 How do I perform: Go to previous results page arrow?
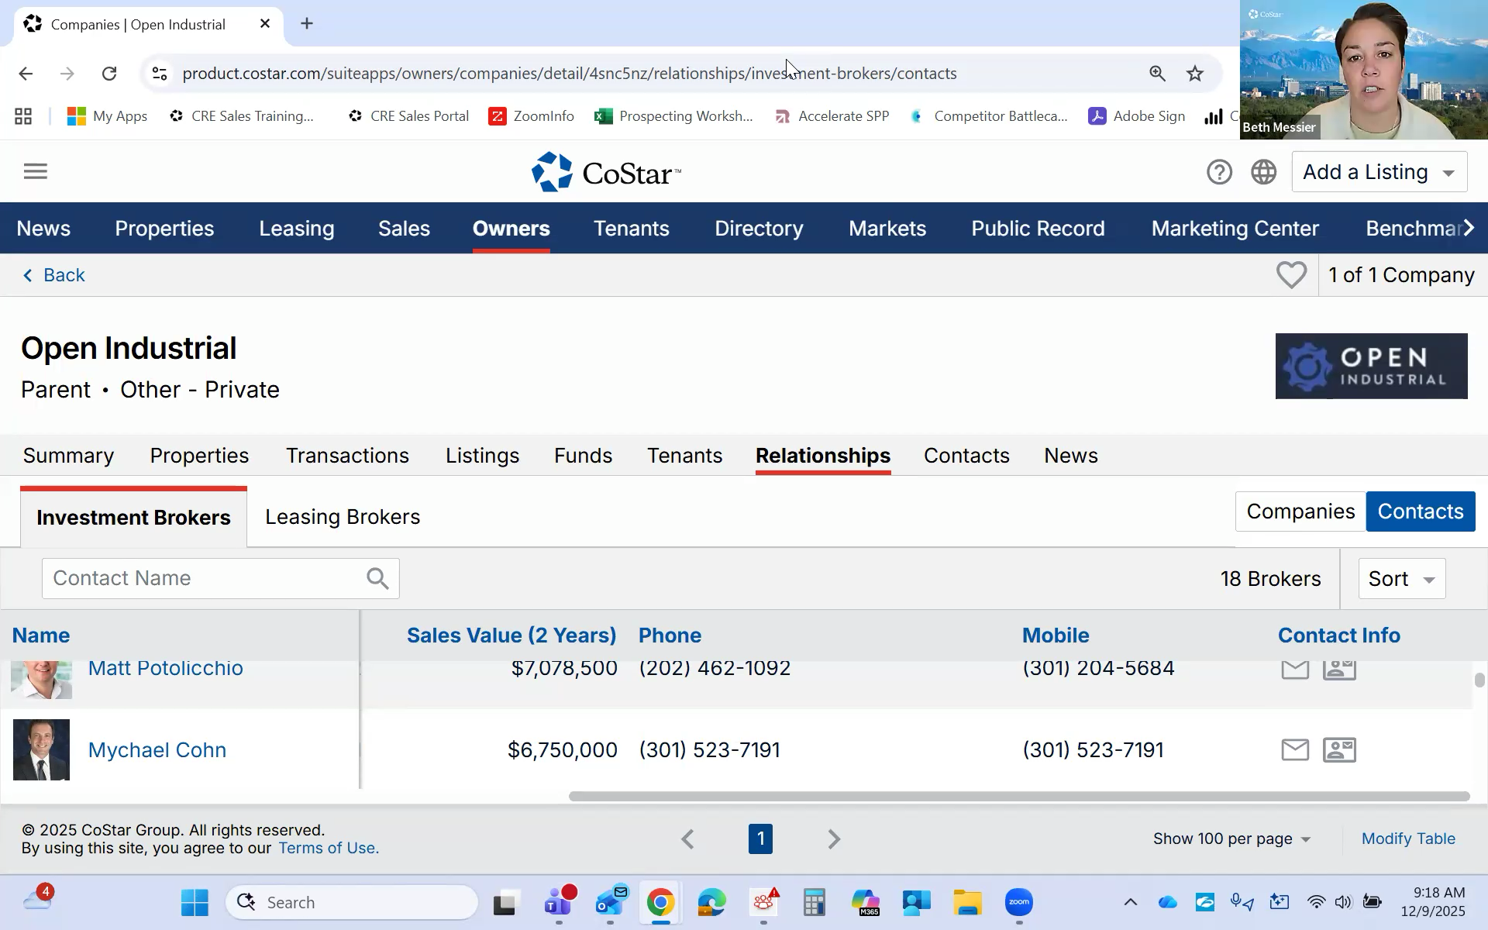click(687, 839)
